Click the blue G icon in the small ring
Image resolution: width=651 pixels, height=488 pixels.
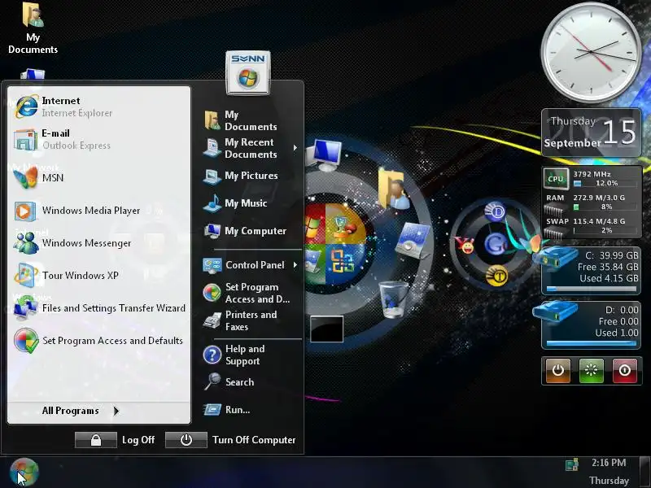pyautogui.click(x=496, y=243)
